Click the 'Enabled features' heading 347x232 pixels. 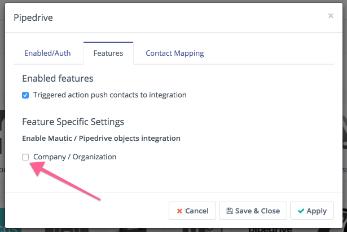point(58,78)
